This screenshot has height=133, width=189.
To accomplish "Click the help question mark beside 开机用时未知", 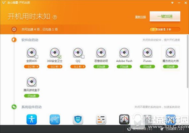I will click(55, 17).
